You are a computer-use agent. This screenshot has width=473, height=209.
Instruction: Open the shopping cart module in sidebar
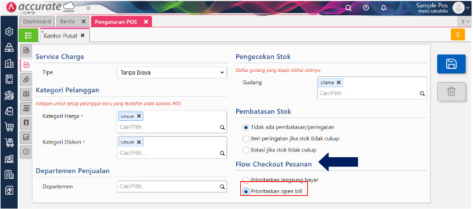(9, 127)
